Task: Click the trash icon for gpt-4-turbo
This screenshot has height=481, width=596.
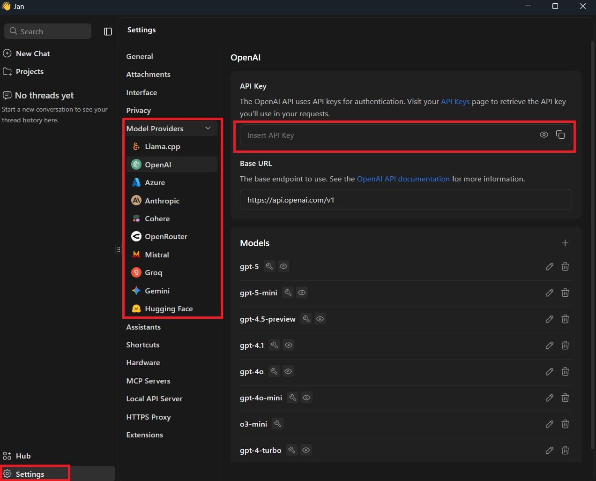Action: tap(565, 451)
